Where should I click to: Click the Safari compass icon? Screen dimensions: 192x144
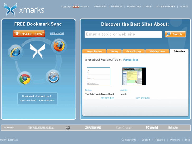tap(53, 77)
